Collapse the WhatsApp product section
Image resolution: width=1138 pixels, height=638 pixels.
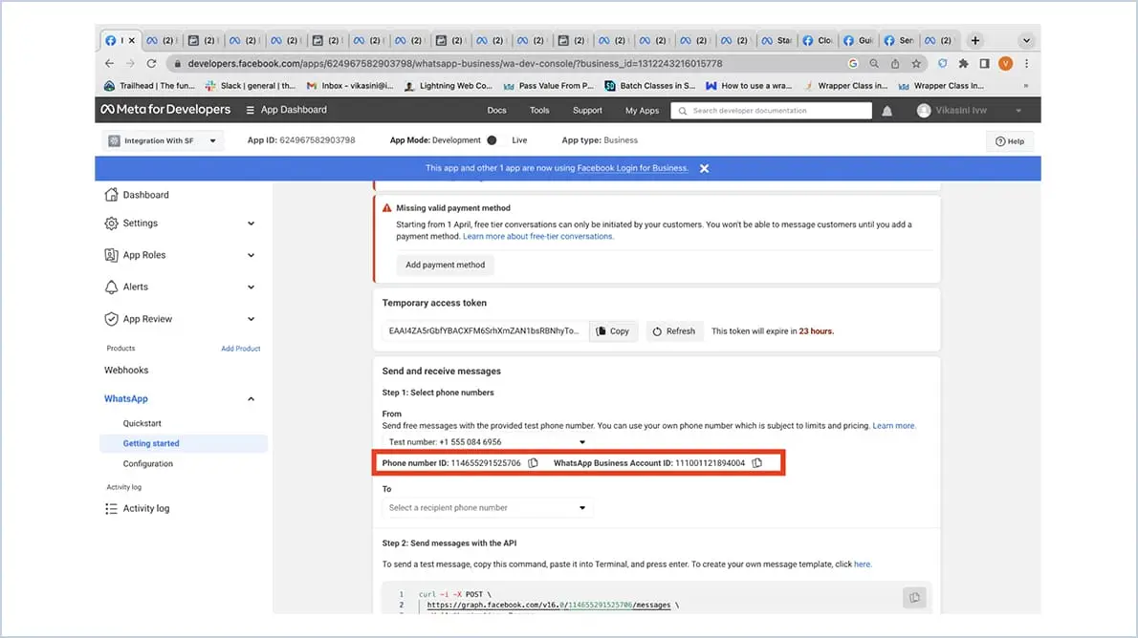coord(252,399)
